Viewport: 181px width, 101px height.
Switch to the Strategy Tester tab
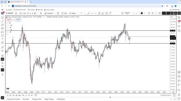coord(37,99)
